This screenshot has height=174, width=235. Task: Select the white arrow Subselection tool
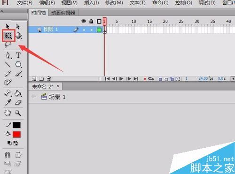pos(18,26)
